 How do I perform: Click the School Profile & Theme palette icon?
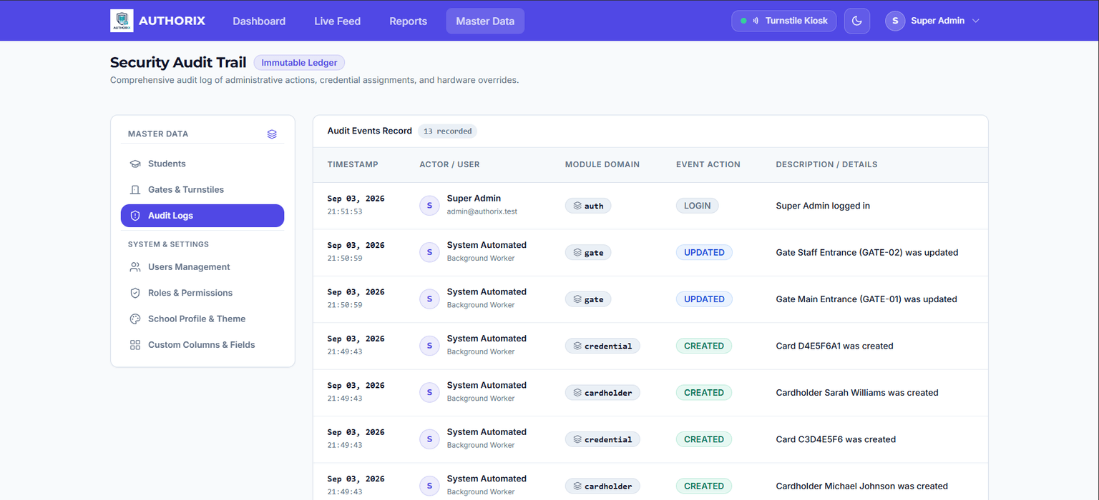[135, 319]
